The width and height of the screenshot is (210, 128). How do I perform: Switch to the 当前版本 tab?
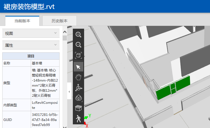tap(22, 21)
